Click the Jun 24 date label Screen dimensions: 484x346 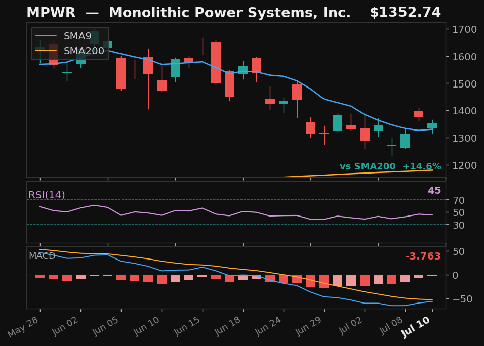(x=268, y=326)
